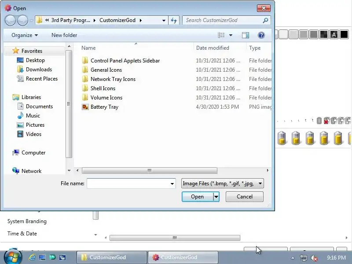Click the taskbar clock showing 9:16 PM
352x264 pixels.
click(x=336, y=257)
